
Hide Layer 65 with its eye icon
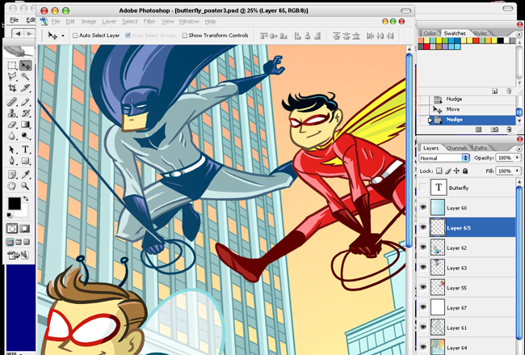tap(423, 227)
